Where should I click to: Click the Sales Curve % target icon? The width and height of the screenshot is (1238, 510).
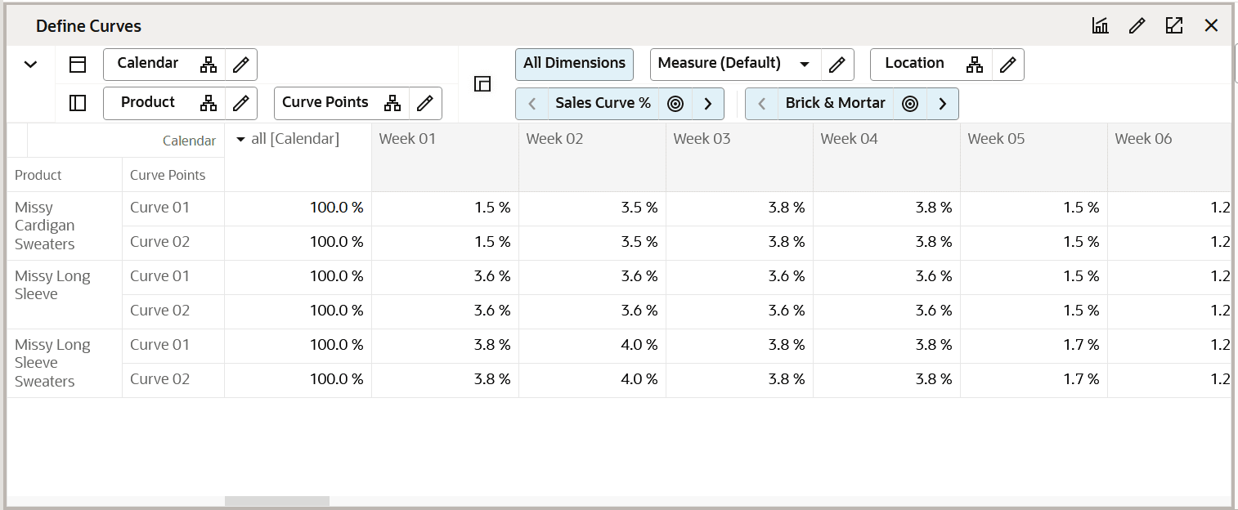point(675,104)
